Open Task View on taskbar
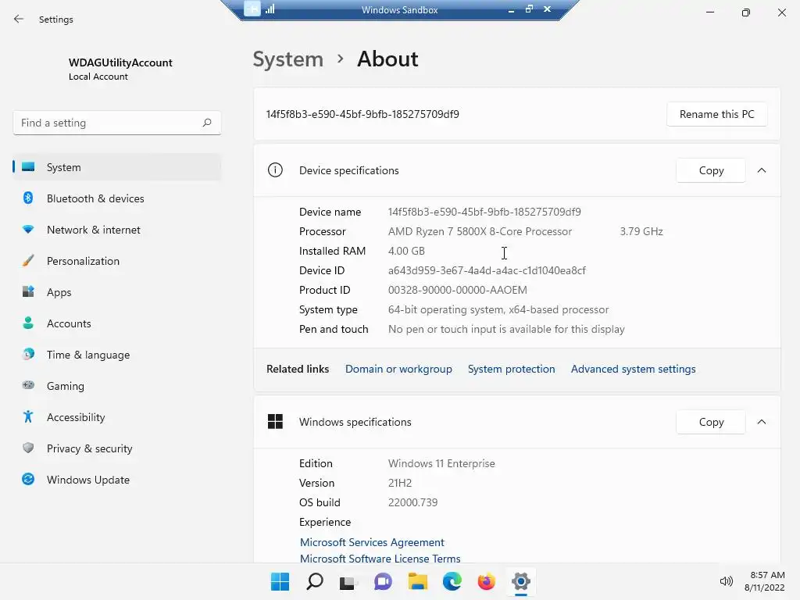 348,581
